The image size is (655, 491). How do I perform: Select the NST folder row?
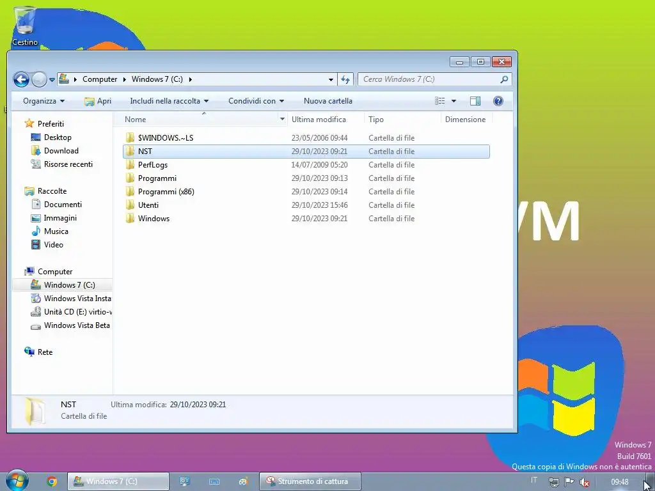(x=306, y=152)
